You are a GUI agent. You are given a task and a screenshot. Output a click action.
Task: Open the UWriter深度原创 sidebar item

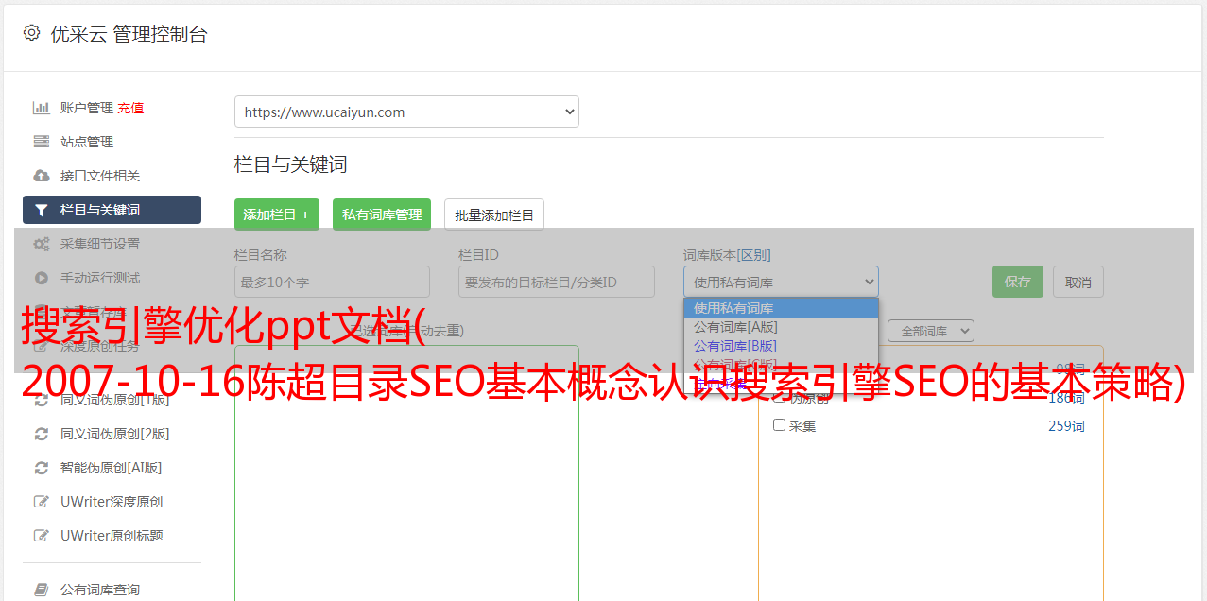coord(112,502)
